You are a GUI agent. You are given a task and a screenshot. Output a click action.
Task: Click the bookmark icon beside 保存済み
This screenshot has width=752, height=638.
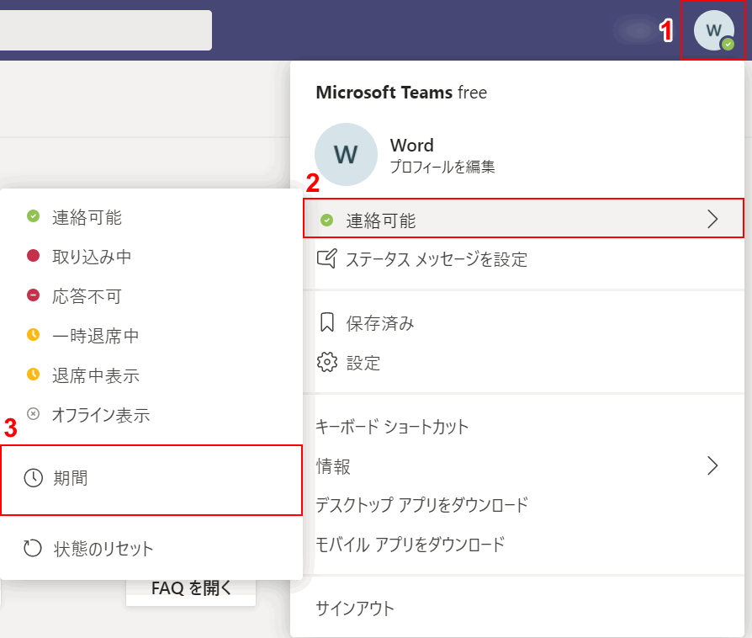(x=326, y=323)
